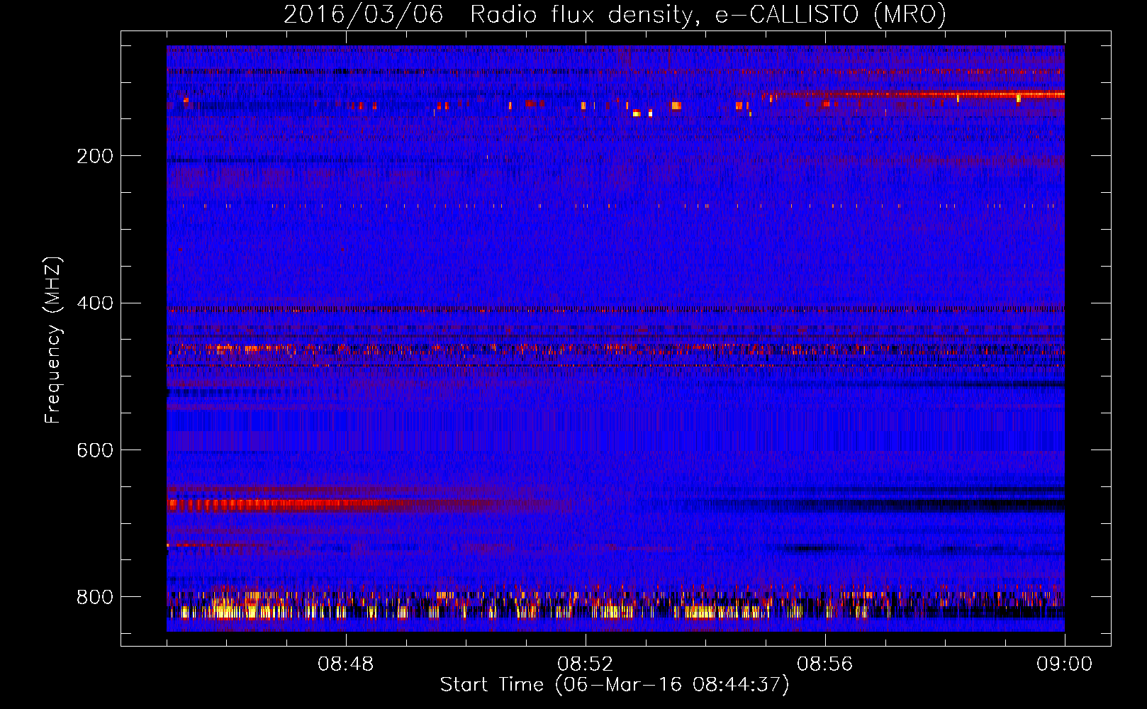Click the '08:56' time tick label
The image size is (1147, 709).
click(825, 664)
